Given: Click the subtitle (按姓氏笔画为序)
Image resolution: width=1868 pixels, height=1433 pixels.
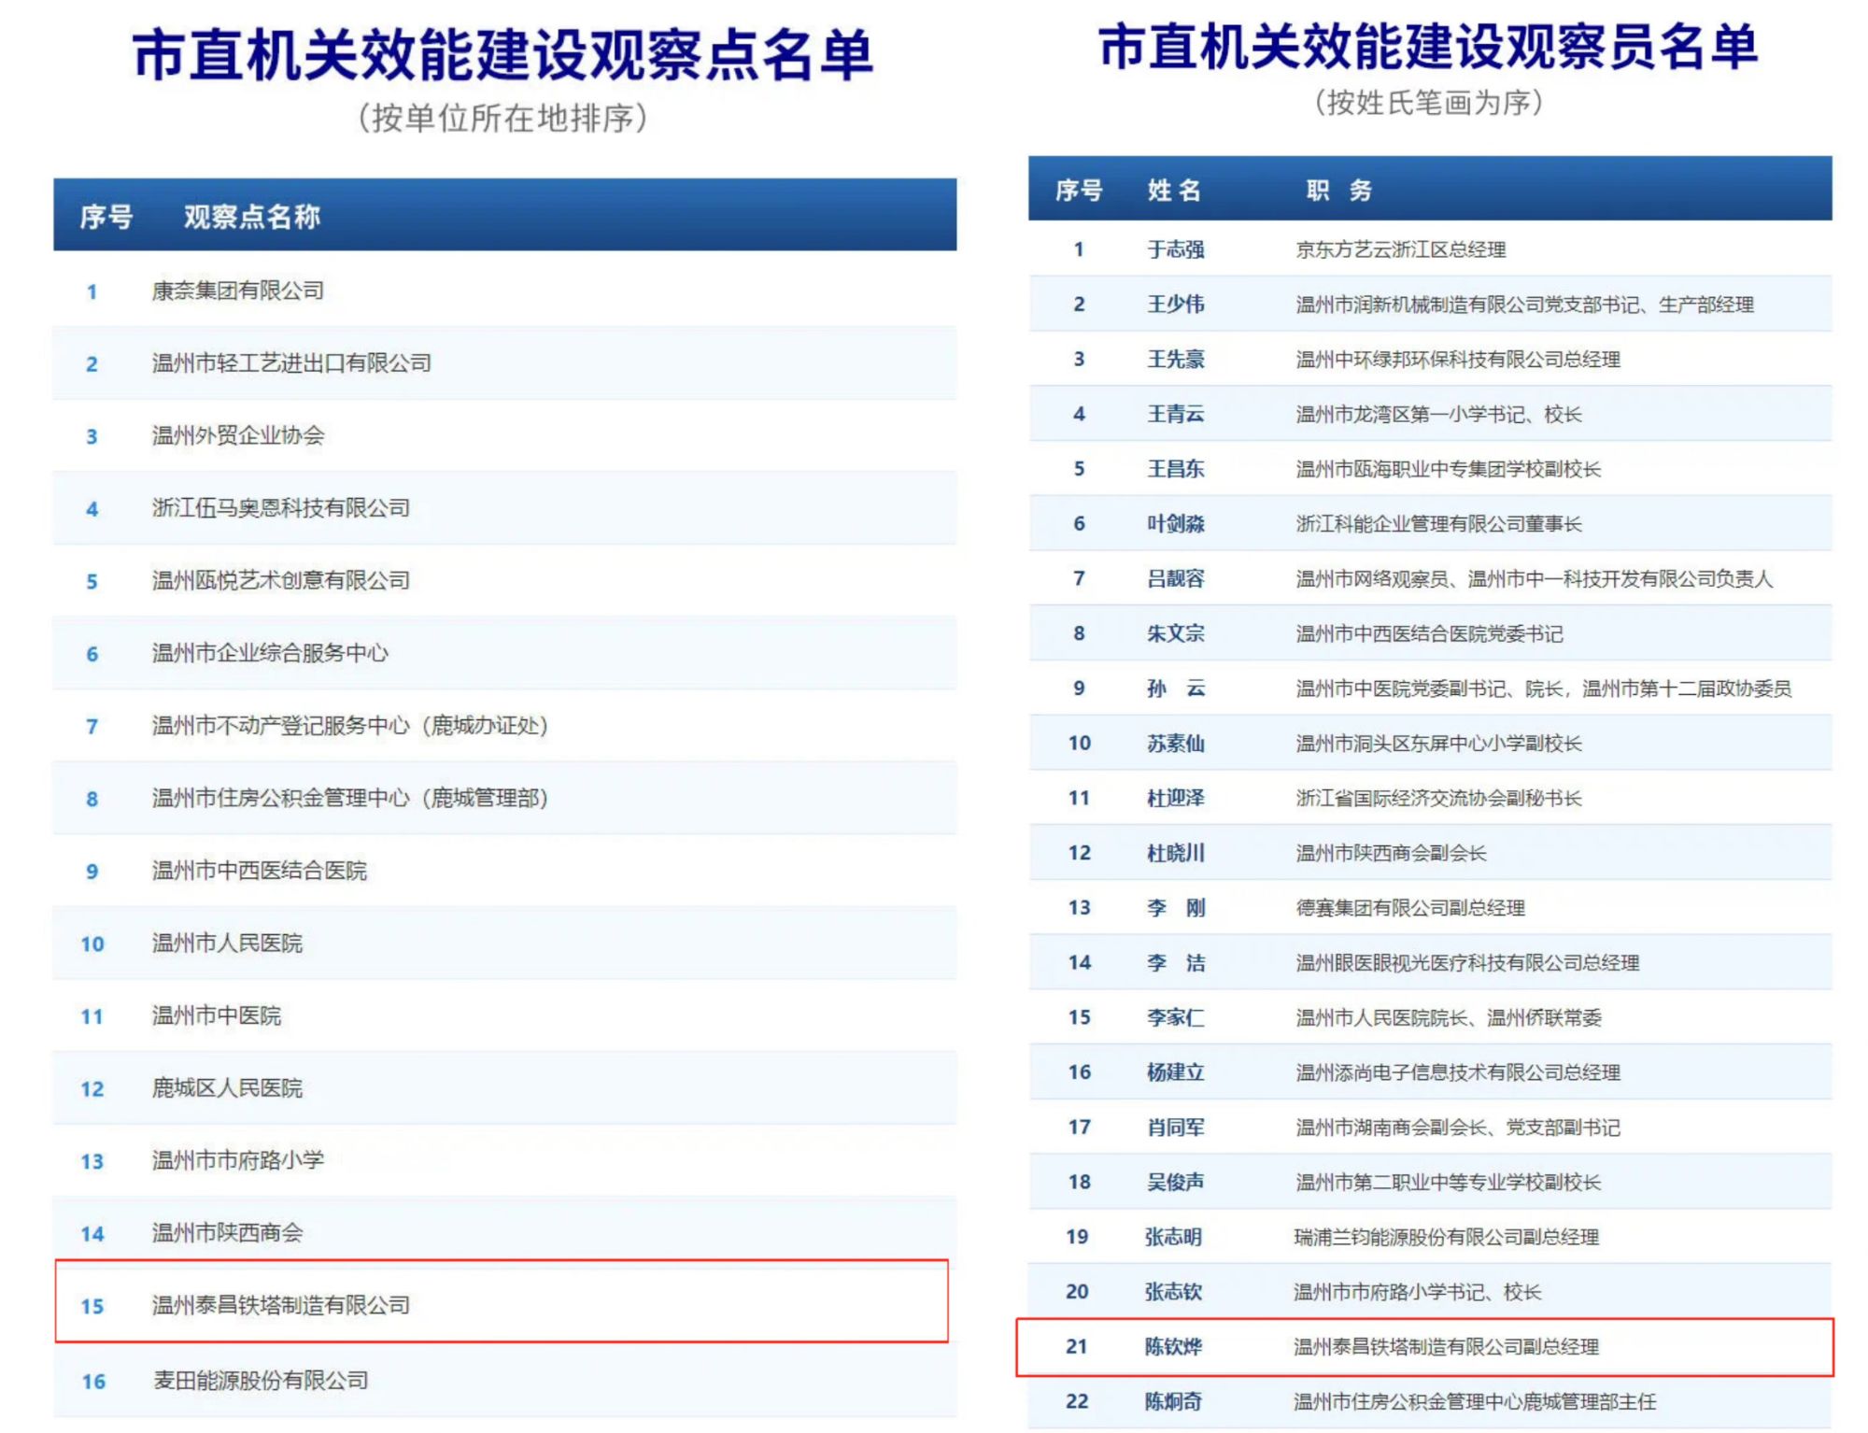Looking at the screenshot, I should point(1428,102).
